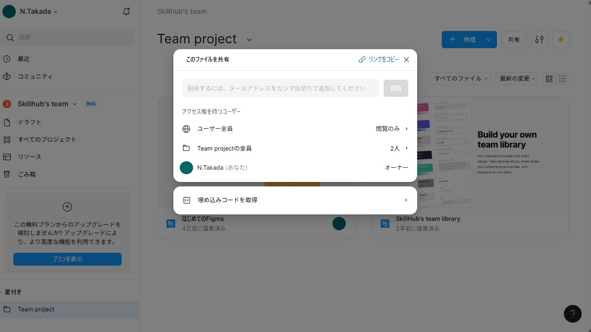
Task: Click upgrade arrow icon in plan panel
Action: tap(67, 207)
